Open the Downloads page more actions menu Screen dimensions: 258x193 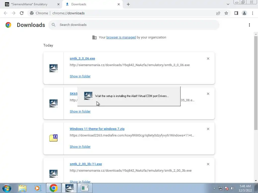point(249,25)
